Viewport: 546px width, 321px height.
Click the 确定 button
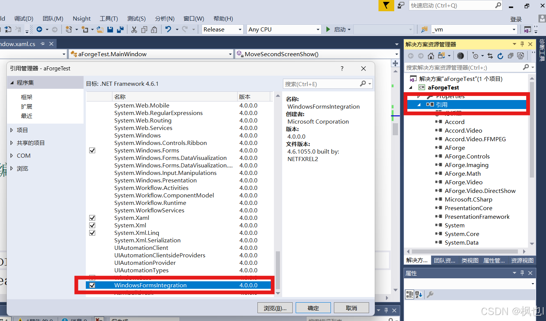tap(313, 308)
